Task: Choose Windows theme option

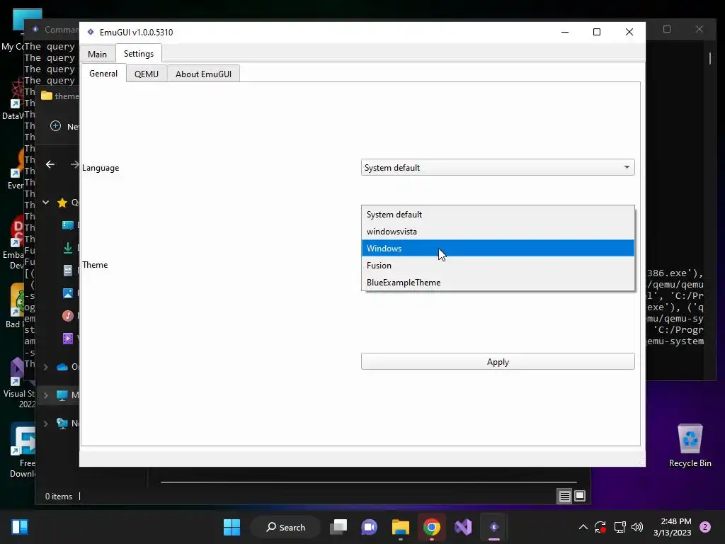Action: point(498,249)
